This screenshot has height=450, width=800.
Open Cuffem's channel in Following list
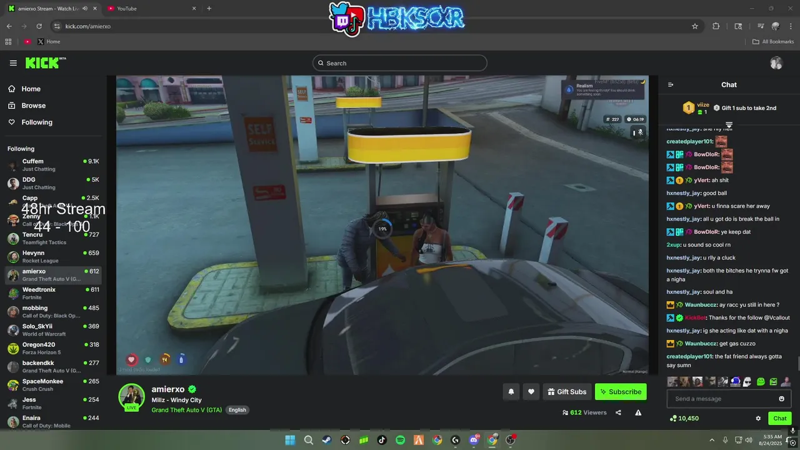point(53,165)
